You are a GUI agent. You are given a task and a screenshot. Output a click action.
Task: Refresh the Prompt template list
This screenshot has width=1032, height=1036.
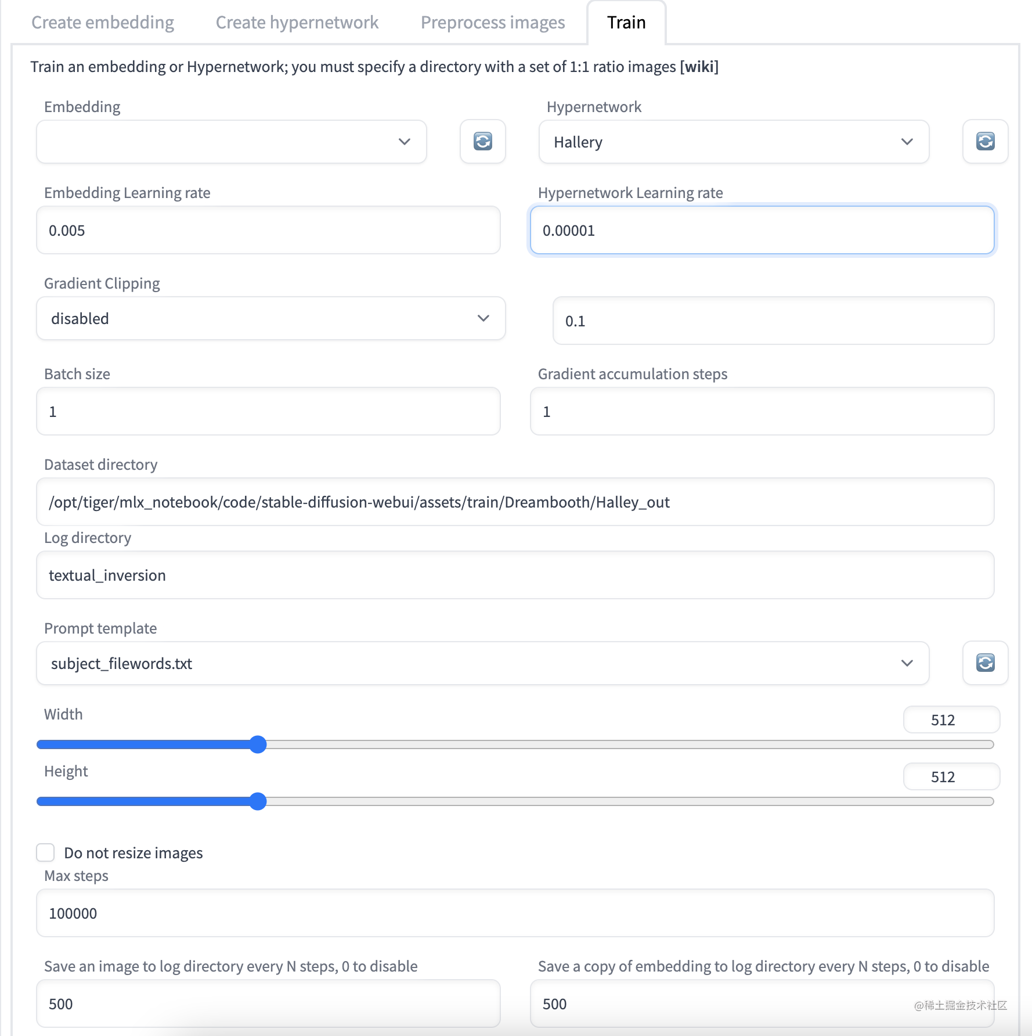point(985,663)
